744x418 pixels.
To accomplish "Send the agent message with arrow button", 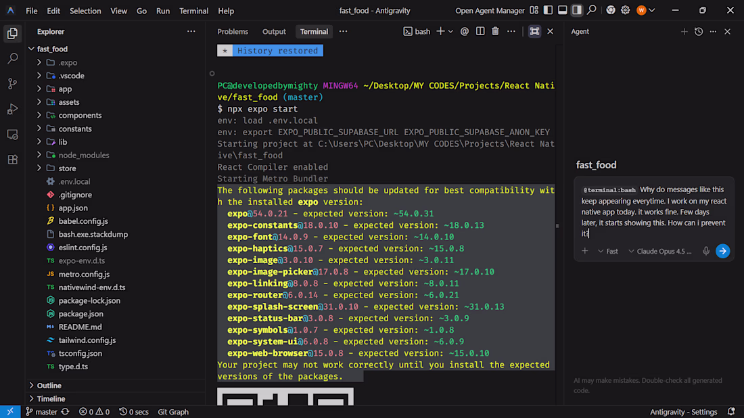I will pyautogui.click(x=722, y=251).
